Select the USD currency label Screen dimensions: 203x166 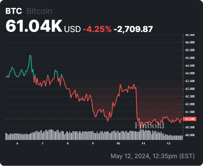(72, 29)
